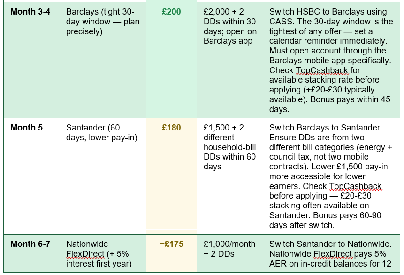This screenshot has width=404, height=275.
Task: Click the underlined TopCashback word in Santander notes
Action: tap(356, 186)
